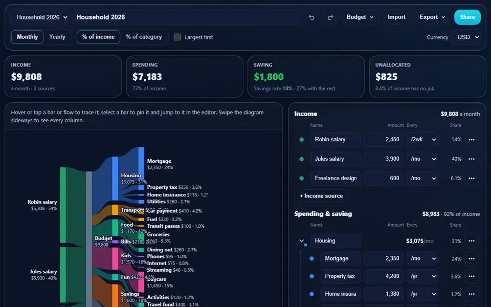Select the Robin salary bar in the diagram

tap(63, 205)
